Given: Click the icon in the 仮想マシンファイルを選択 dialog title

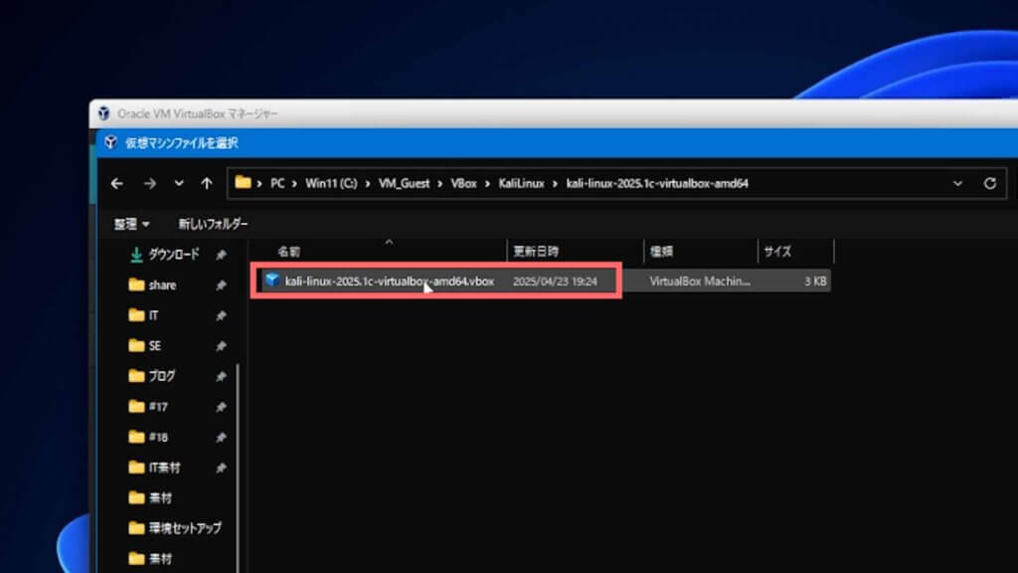Looking at the screenshot, I should (111, 142).
